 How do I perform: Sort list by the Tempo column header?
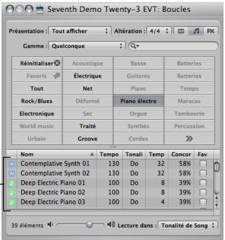click(109, 154)
